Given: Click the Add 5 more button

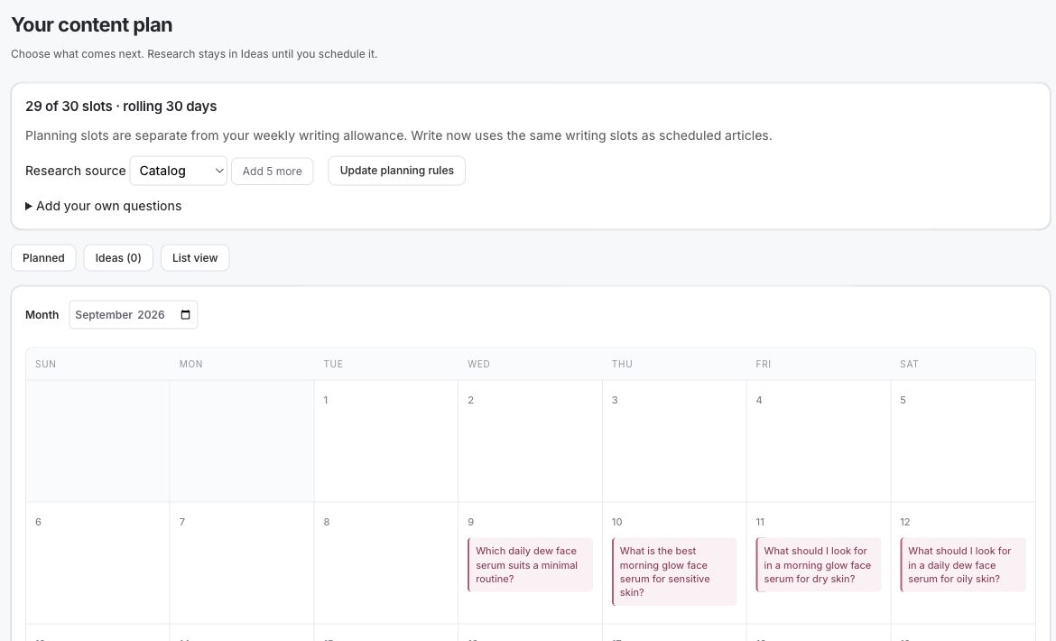Looking at the screenshot, I should point(272,171).
